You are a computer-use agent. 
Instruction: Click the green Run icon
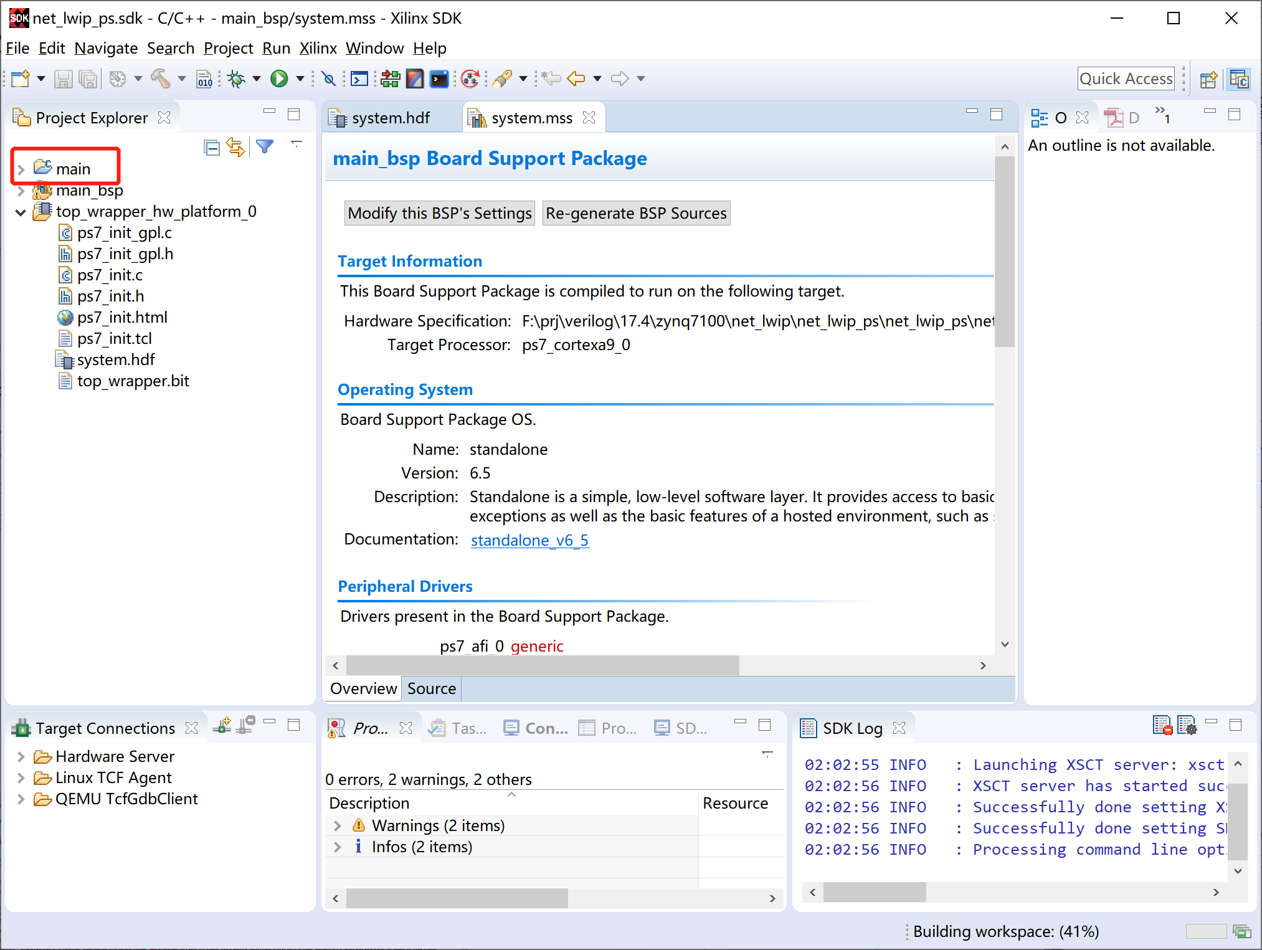coord(279,79)
